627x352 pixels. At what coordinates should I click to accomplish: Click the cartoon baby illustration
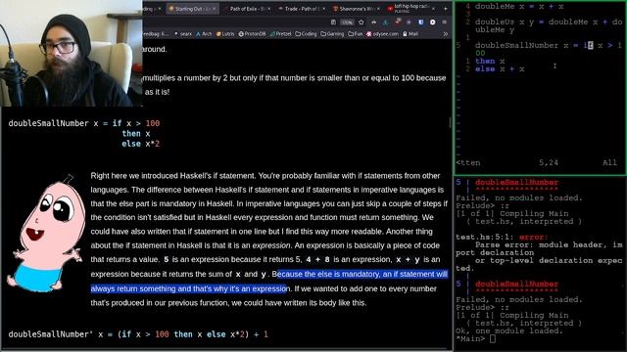point(47,234)
